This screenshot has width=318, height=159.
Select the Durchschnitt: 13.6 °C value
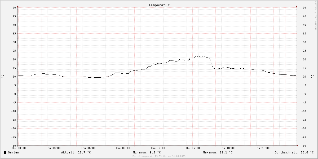pos(294,152)
